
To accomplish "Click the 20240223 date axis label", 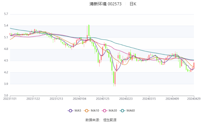I will click(126, 99).
